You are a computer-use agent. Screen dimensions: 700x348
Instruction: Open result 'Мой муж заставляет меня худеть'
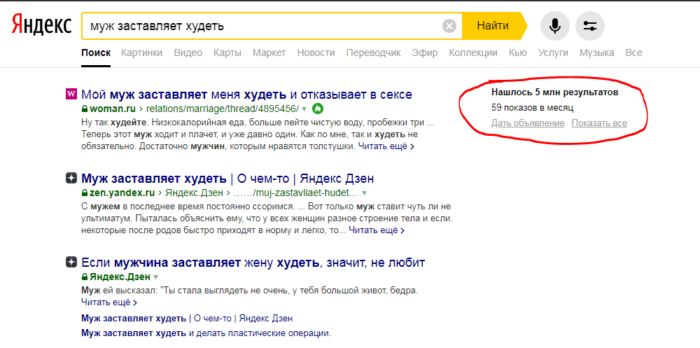click(246, 95)
